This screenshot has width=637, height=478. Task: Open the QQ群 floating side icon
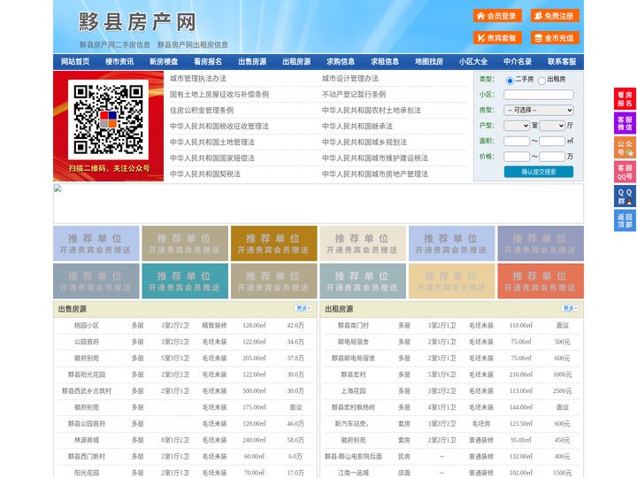[x=625, y=197]
